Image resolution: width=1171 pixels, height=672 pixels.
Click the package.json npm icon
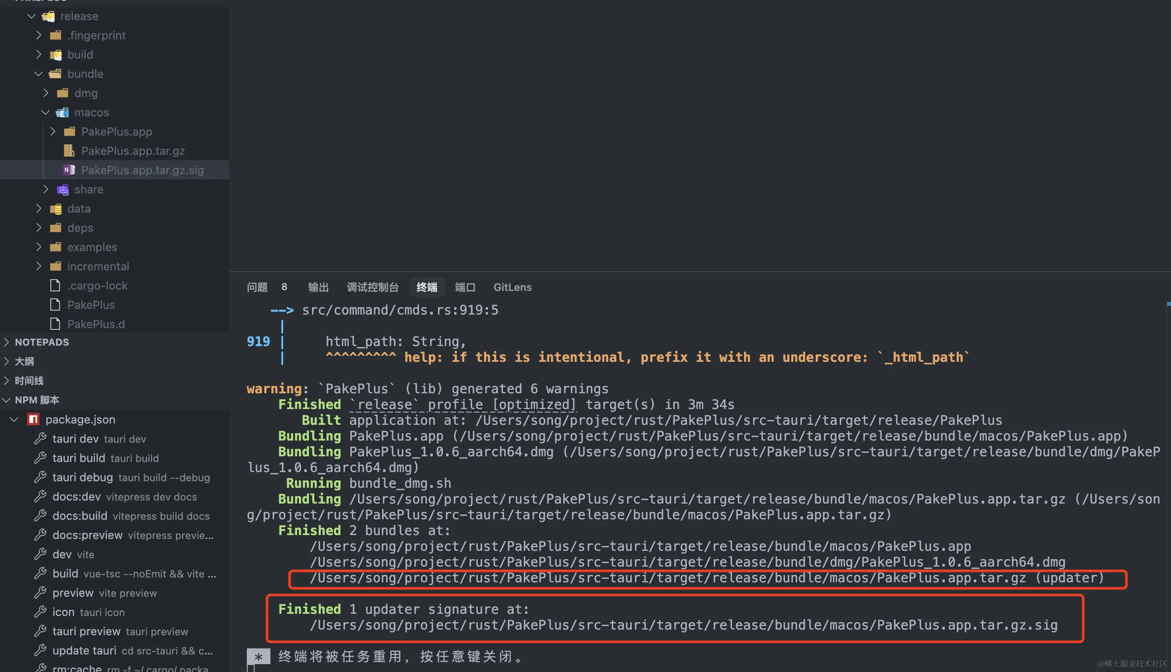click(x=33, y=419)
